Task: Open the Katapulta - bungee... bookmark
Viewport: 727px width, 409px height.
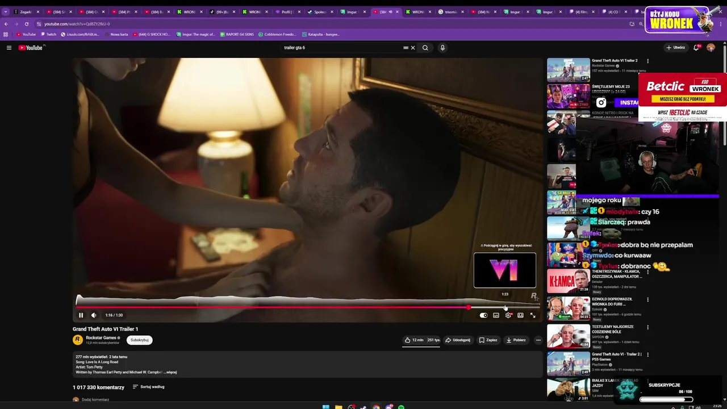Action: point(321,34)
